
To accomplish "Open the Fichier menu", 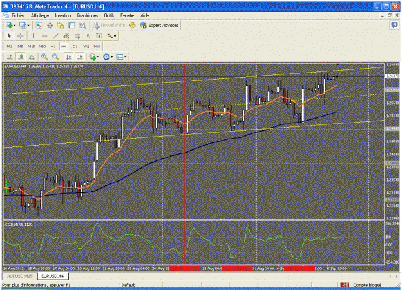I will (x=18, y=15).
